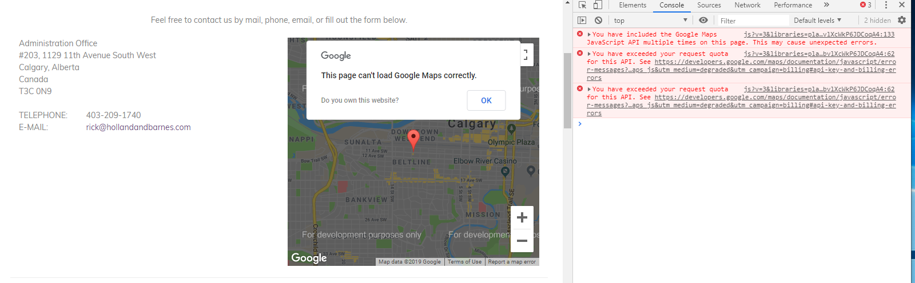The width and height of the screenshot is (915, 283).
Task: Close the DevTools panel
Action: [x=902, y=5]
